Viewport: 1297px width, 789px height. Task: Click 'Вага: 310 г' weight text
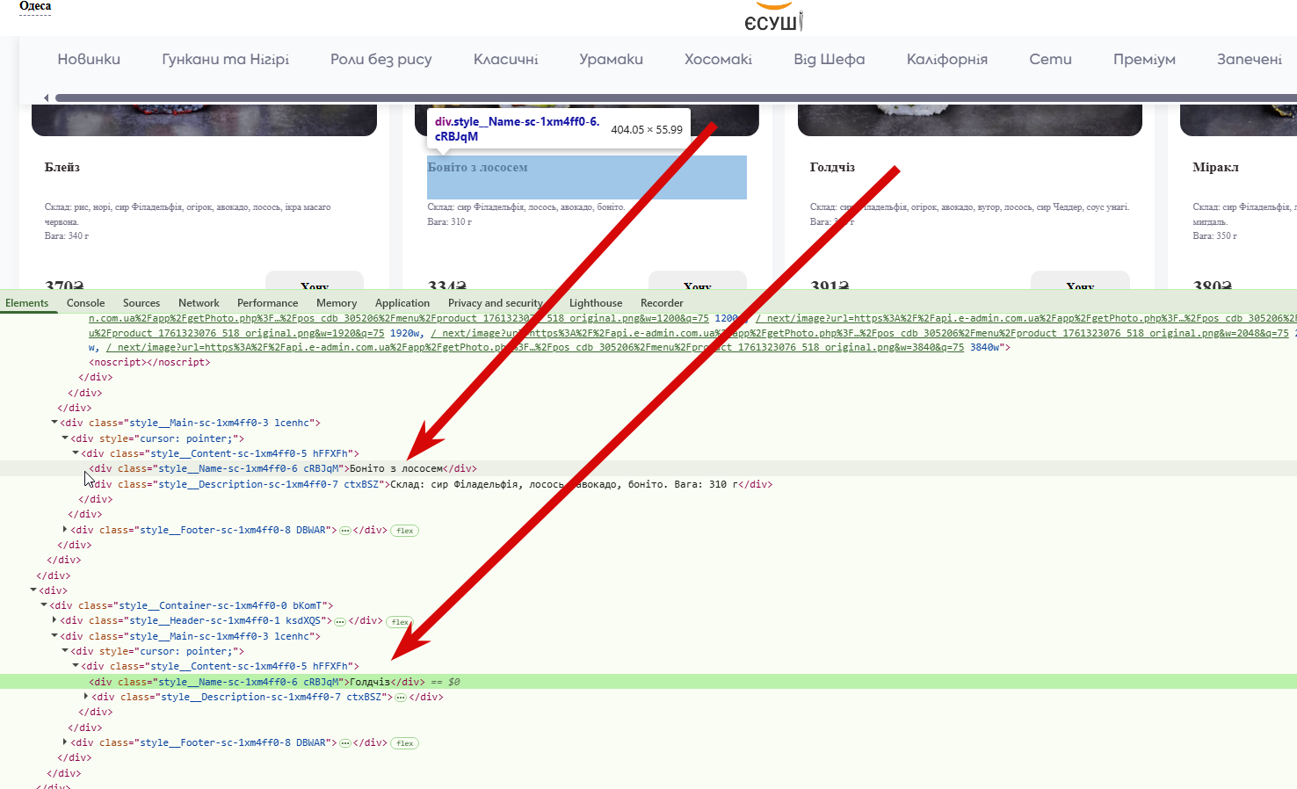(449, 222)
